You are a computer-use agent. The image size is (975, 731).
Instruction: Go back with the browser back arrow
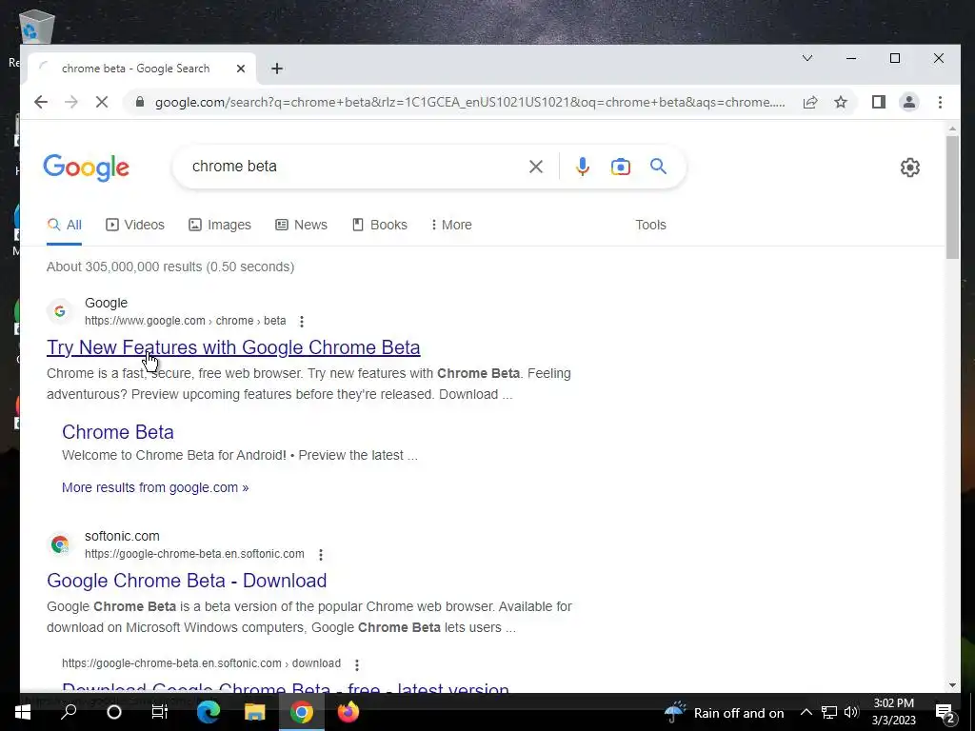coord(41,102)
